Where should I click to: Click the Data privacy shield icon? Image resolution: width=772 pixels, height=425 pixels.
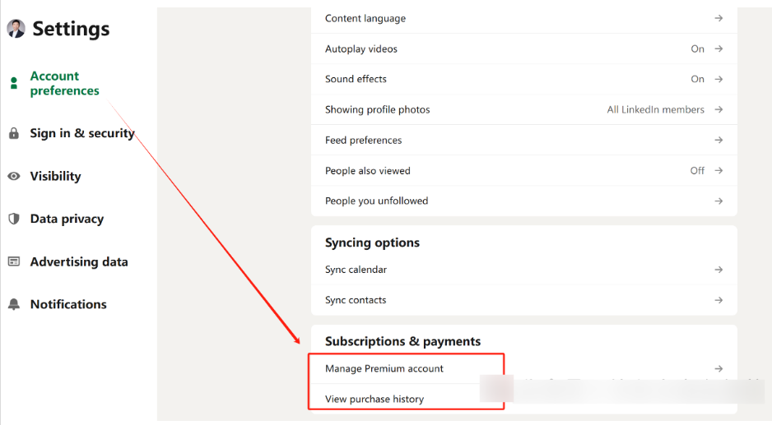pos(13,219)
